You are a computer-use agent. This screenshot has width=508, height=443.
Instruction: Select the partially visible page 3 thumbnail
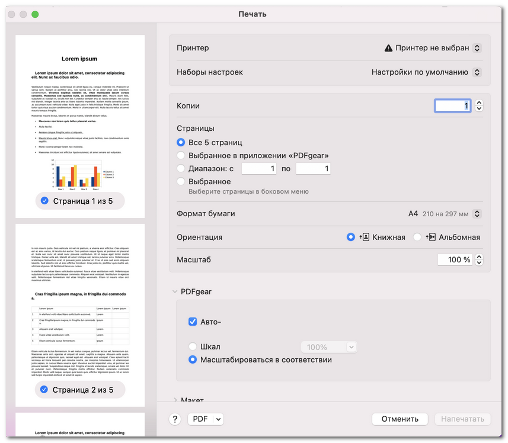click(x=80, y=424)
